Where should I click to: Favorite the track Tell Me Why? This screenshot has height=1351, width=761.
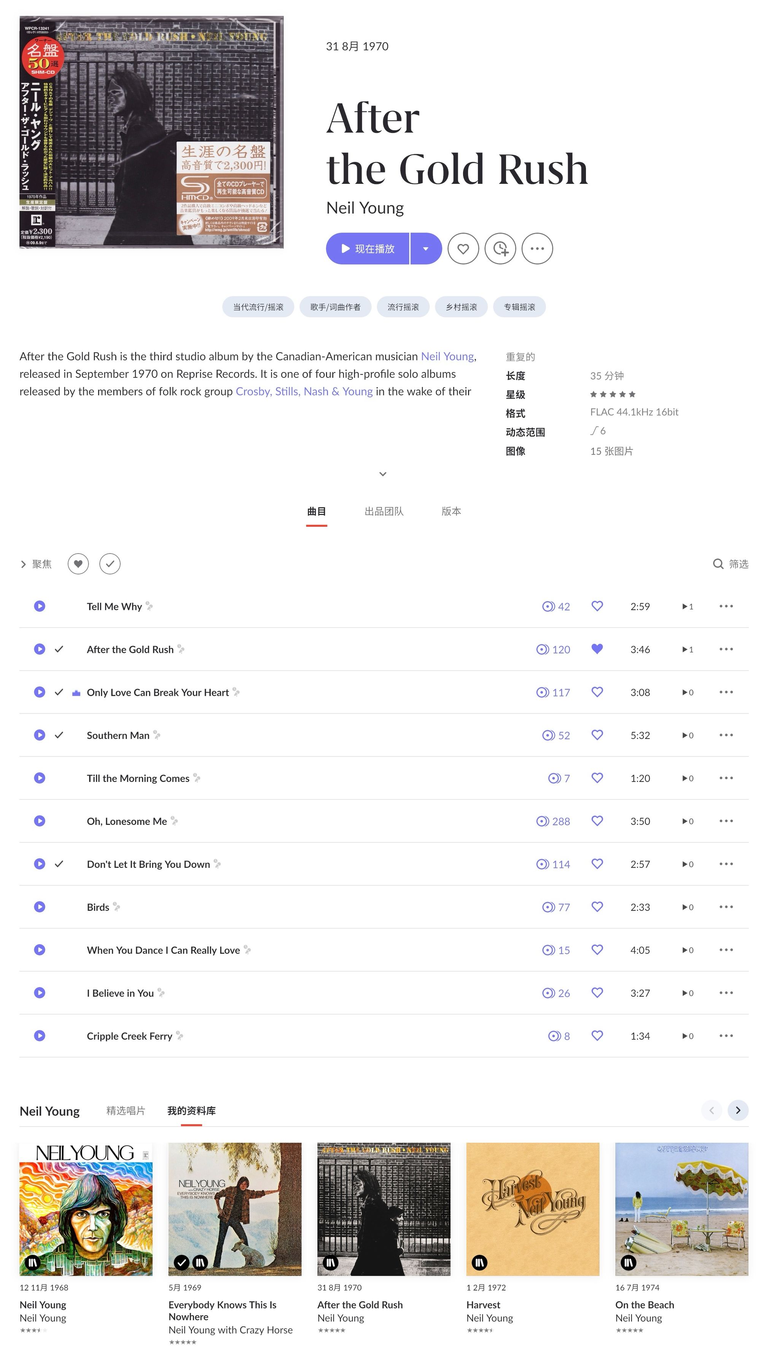point(597,606)
